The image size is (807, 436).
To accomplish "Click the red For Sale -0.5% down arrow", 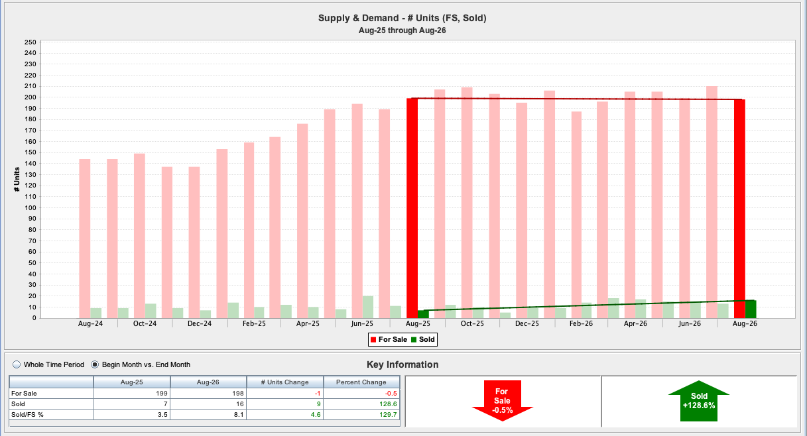I will coord(502,401).
